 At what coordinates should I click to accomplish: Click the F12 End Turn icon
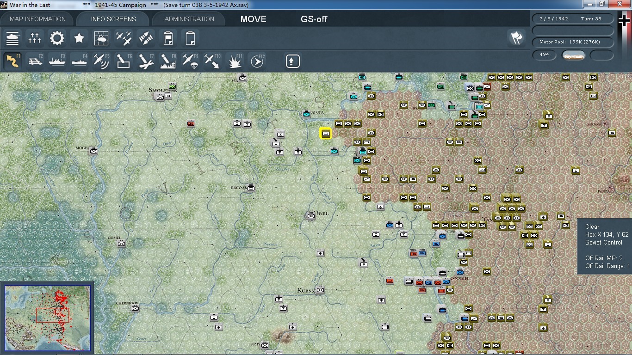258,61
